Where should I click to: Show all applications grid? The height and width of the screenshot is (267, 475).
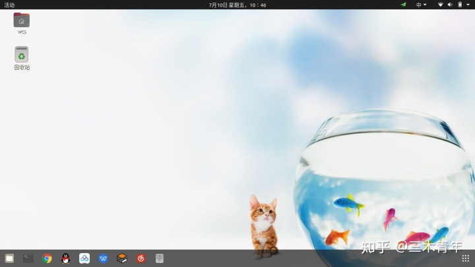466,258
